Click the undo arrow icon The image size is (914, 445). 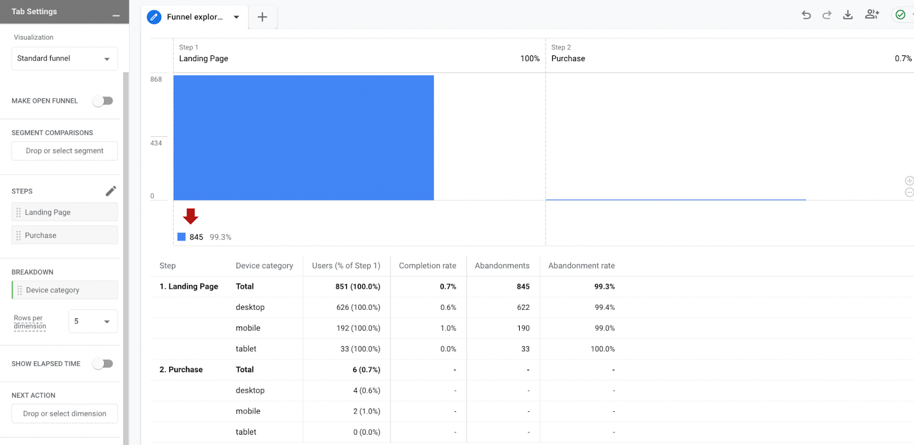click(806, 15)
